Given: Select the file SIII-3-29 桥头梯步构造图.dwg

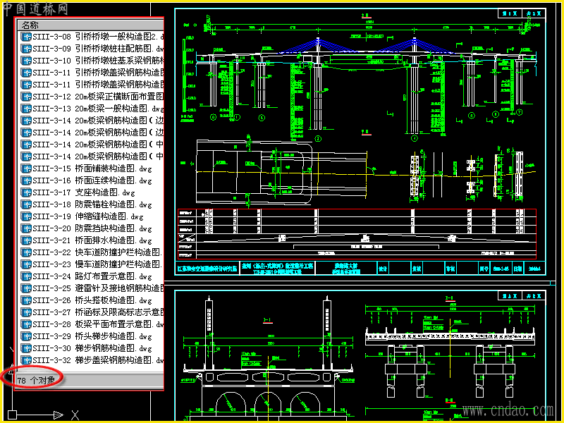Looking at the screenshot, I should [92, 337].
